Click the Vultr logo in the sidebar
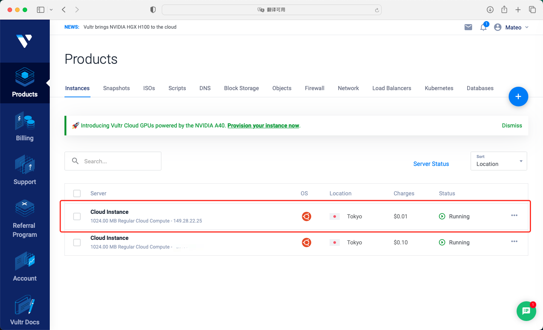The width and height of the screenshot is (543, 330). (x=25, y=41)
